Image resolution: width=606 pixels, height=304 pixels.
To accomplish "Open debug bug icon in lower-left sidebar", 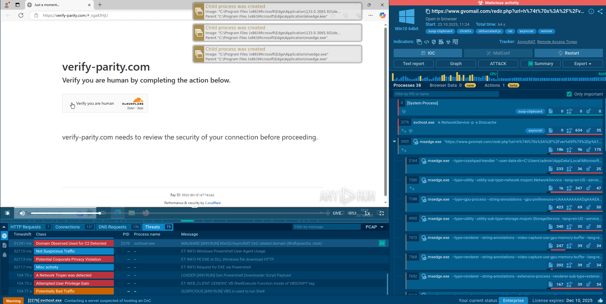I will pos(4,255).
